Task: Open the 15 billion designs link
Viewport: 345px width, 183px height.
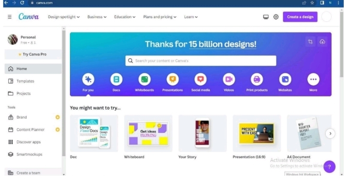Action: pyautogui.click(x=222, y=44)
